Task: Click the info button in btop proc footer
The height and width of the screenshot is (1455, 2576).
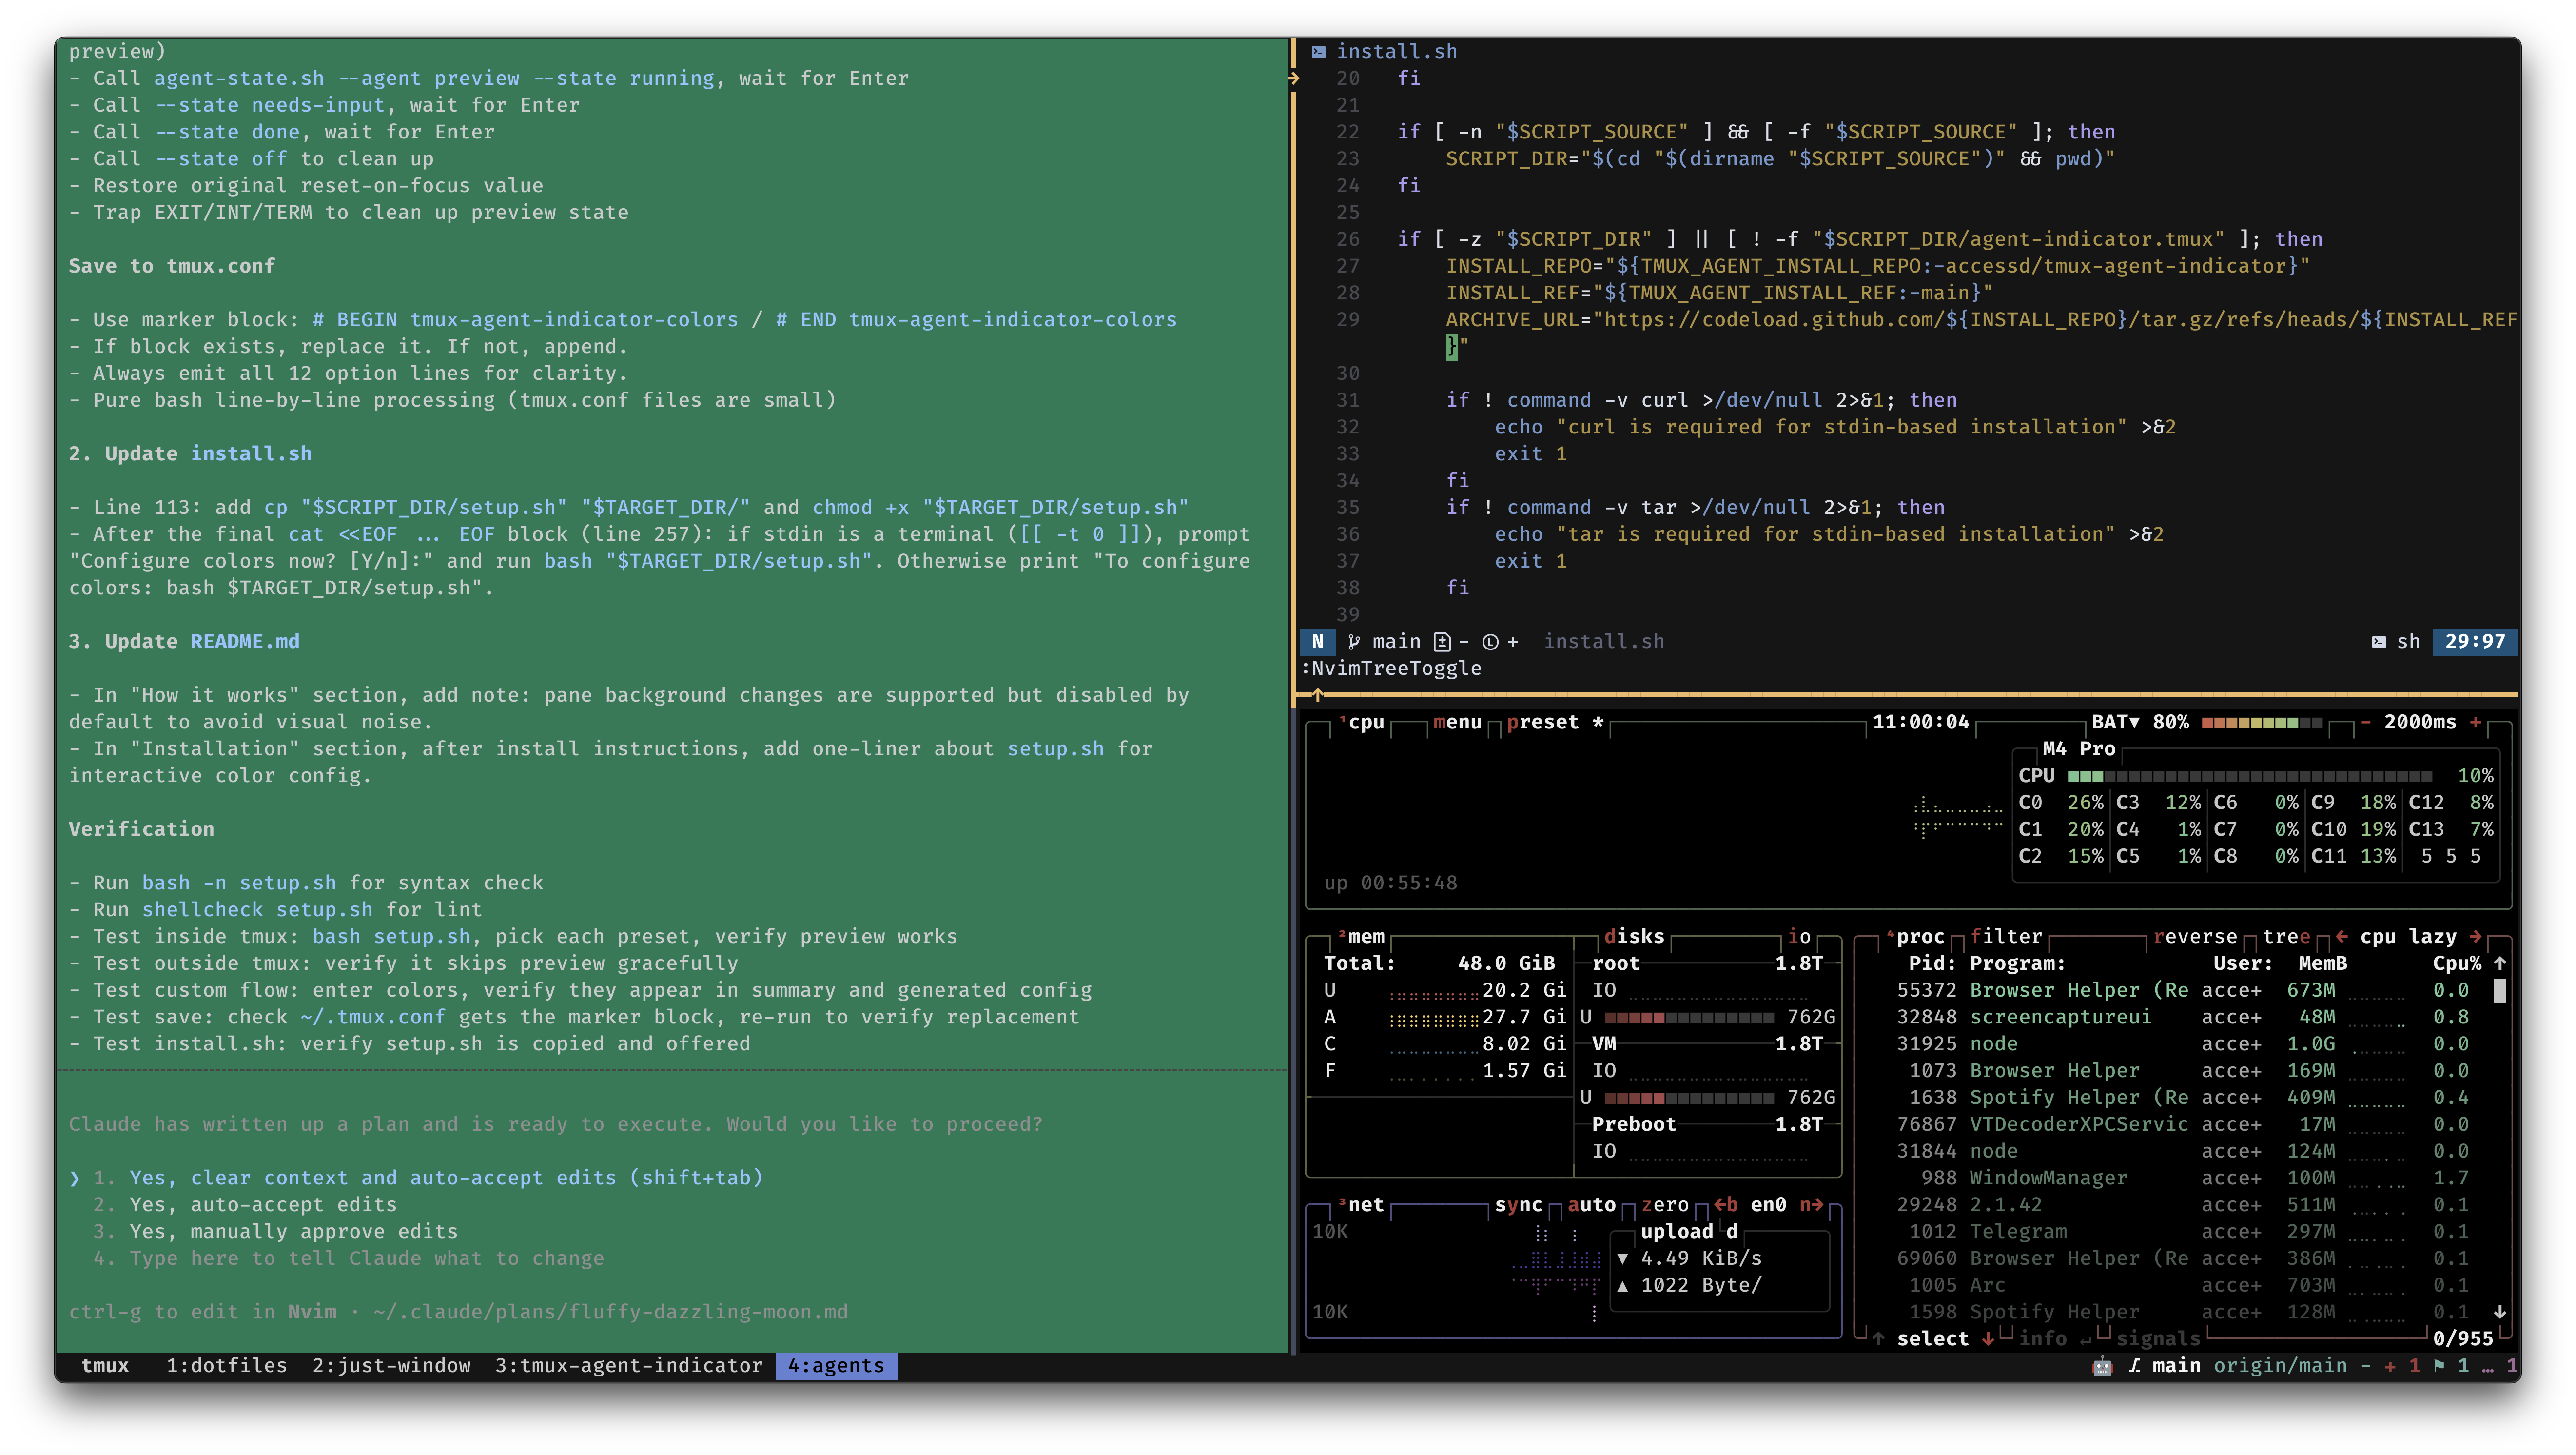Action: [x=2043, y=1338]
